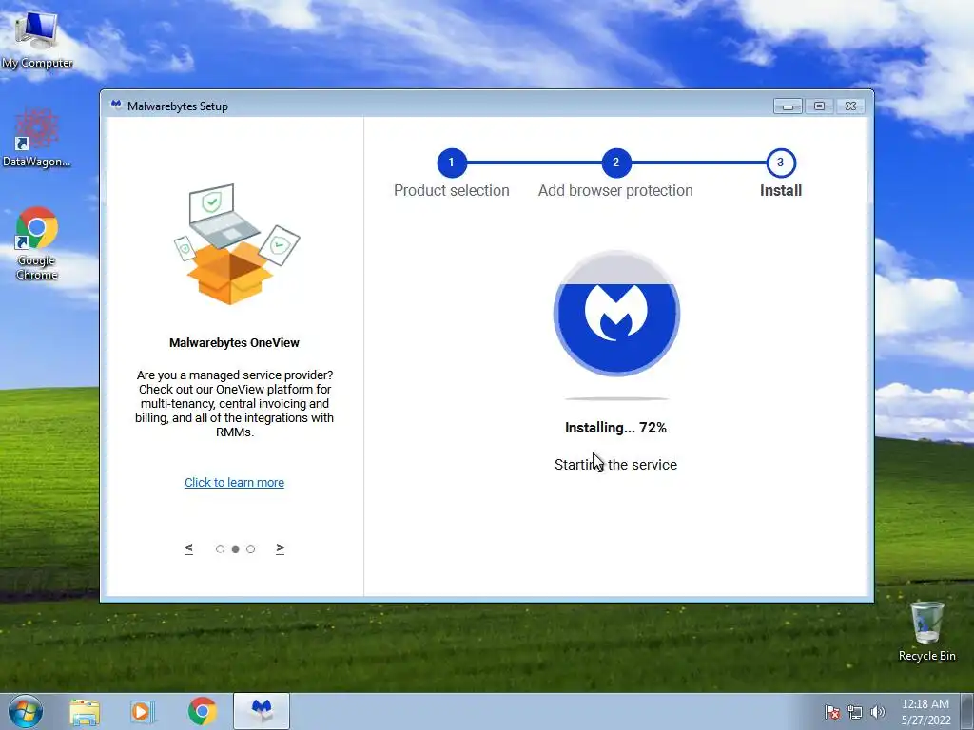The width and height of the screenshot is (974, 730).
Task: Select the first carousel dot
Action: point(220,548)
